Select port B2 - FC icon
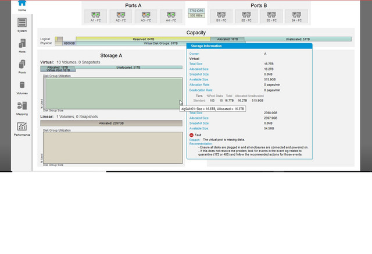The height and width of the screenshot is (254, 372). coord(246,15)
